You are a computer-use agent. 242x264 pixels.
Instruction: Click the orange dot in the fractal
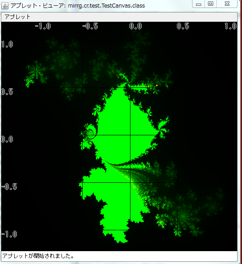(x=157, y=85)
